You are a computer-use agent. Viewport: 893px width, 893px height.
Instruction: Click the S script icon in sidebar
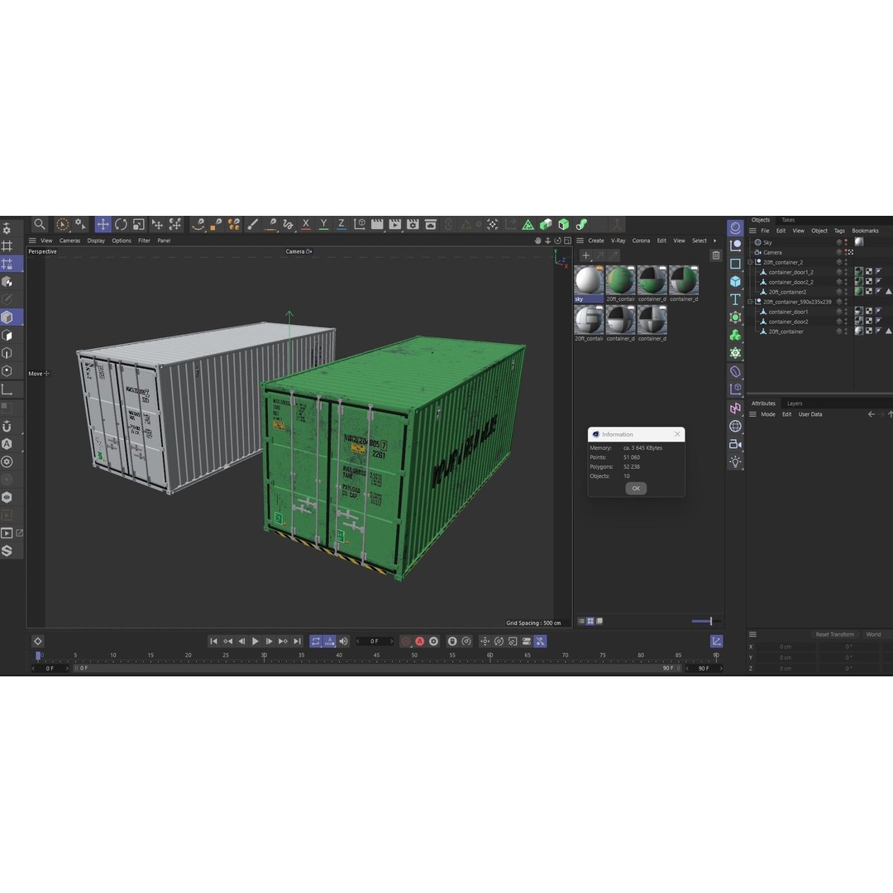coord(7,551)
